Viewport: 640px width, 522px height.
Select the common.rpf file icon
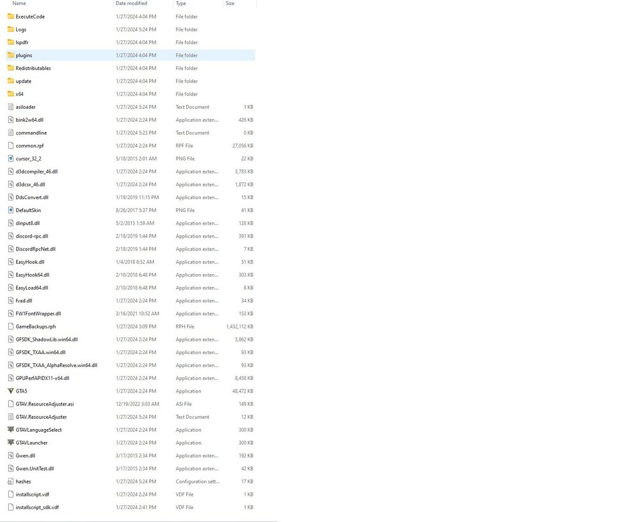(x=11, y=145)
